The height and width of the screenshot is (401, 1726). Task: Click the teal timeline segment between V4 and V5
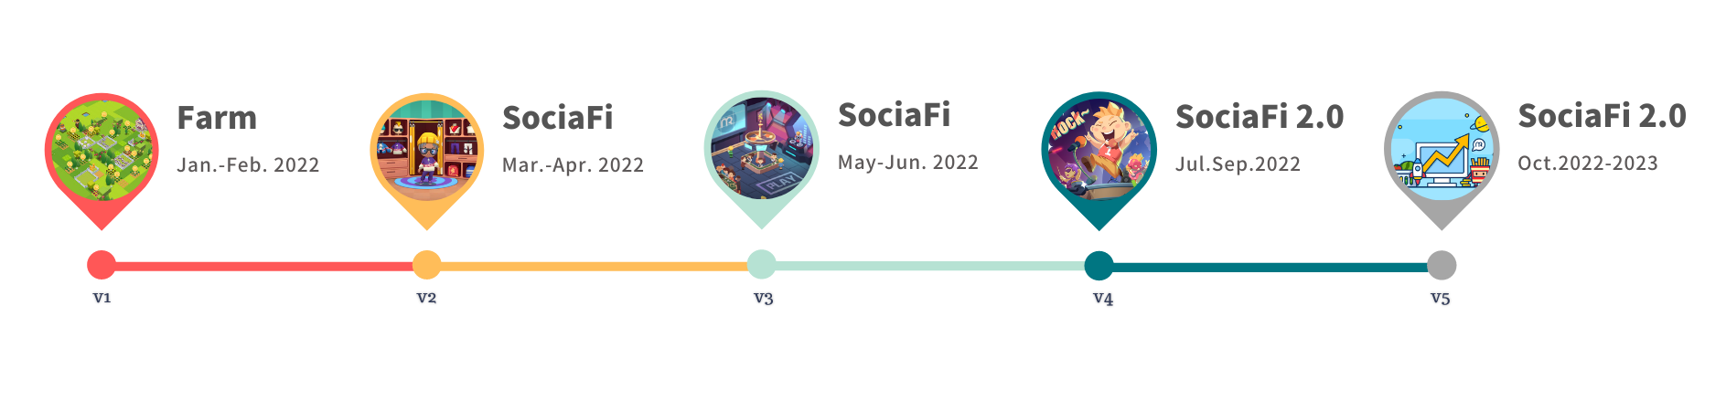(x=1270, y=267)
